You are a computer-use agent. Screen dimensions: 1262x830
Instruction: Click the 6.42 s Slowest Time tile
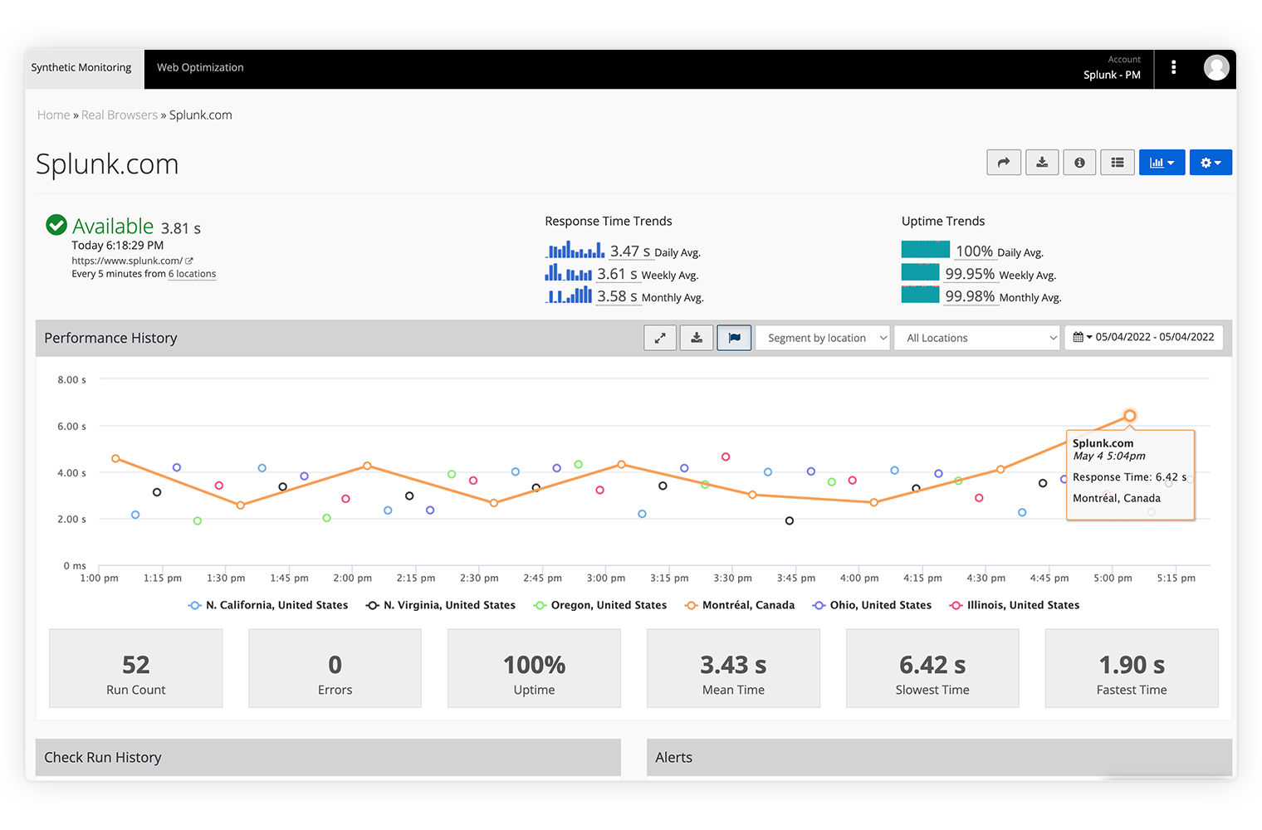click(x=932, y=668)
